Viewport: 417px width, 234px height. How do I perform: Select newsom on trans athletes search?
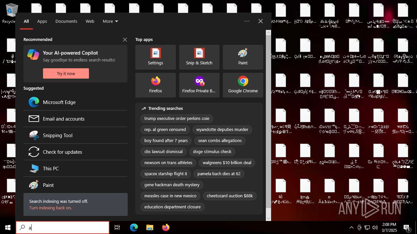click(x=168, y=162)
